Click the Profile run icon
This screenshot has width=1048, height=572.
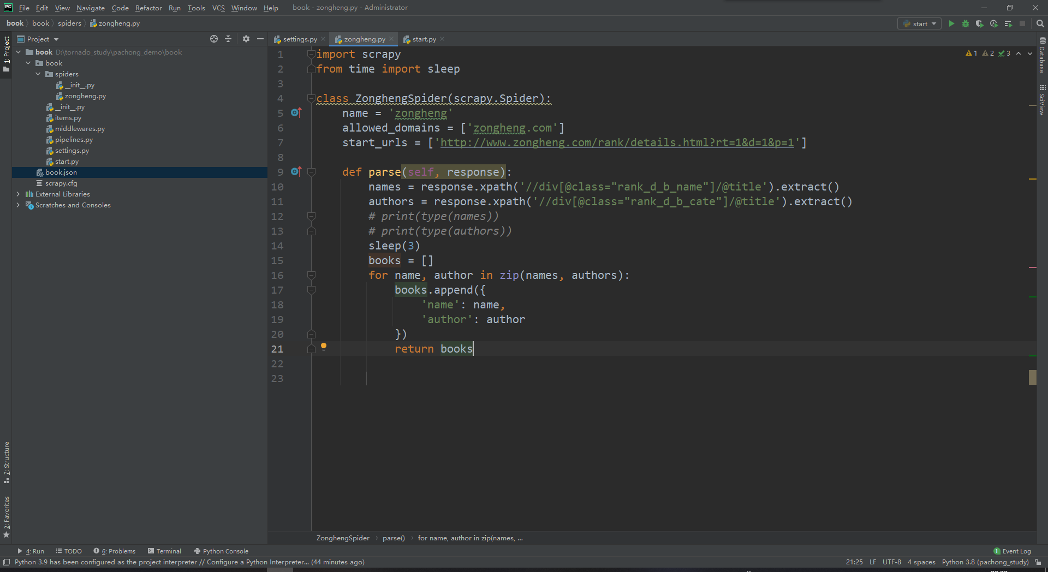[x=994, y=23]
